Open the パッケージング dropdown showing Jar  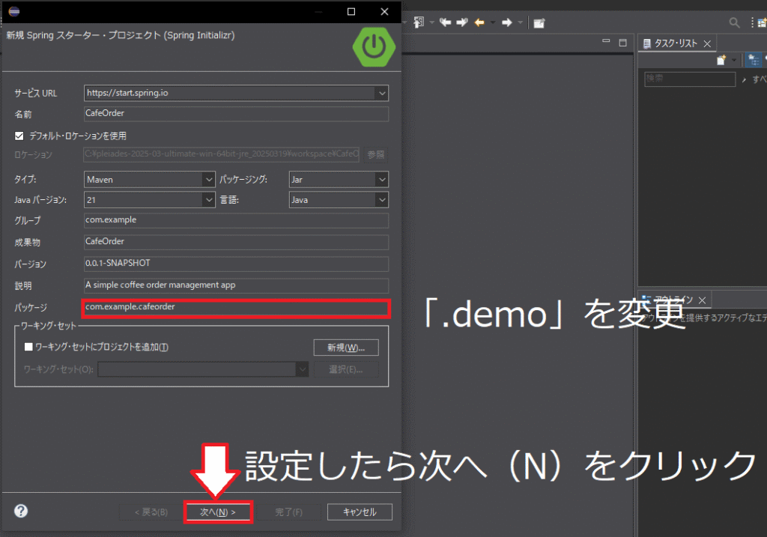[382, 180]
